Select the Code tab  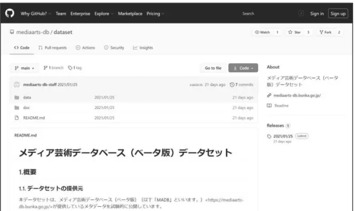click(x=22, y=48)
